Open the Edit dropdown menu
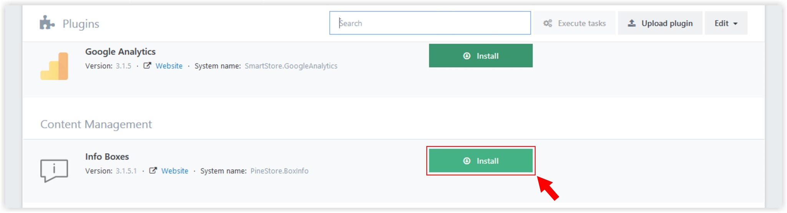 (x=726, y=23)
